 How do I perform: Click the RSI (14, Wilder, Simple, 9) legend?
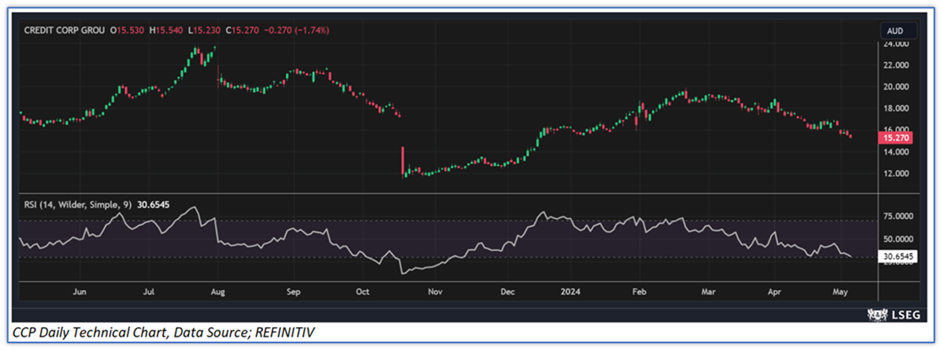click(77, 205)
